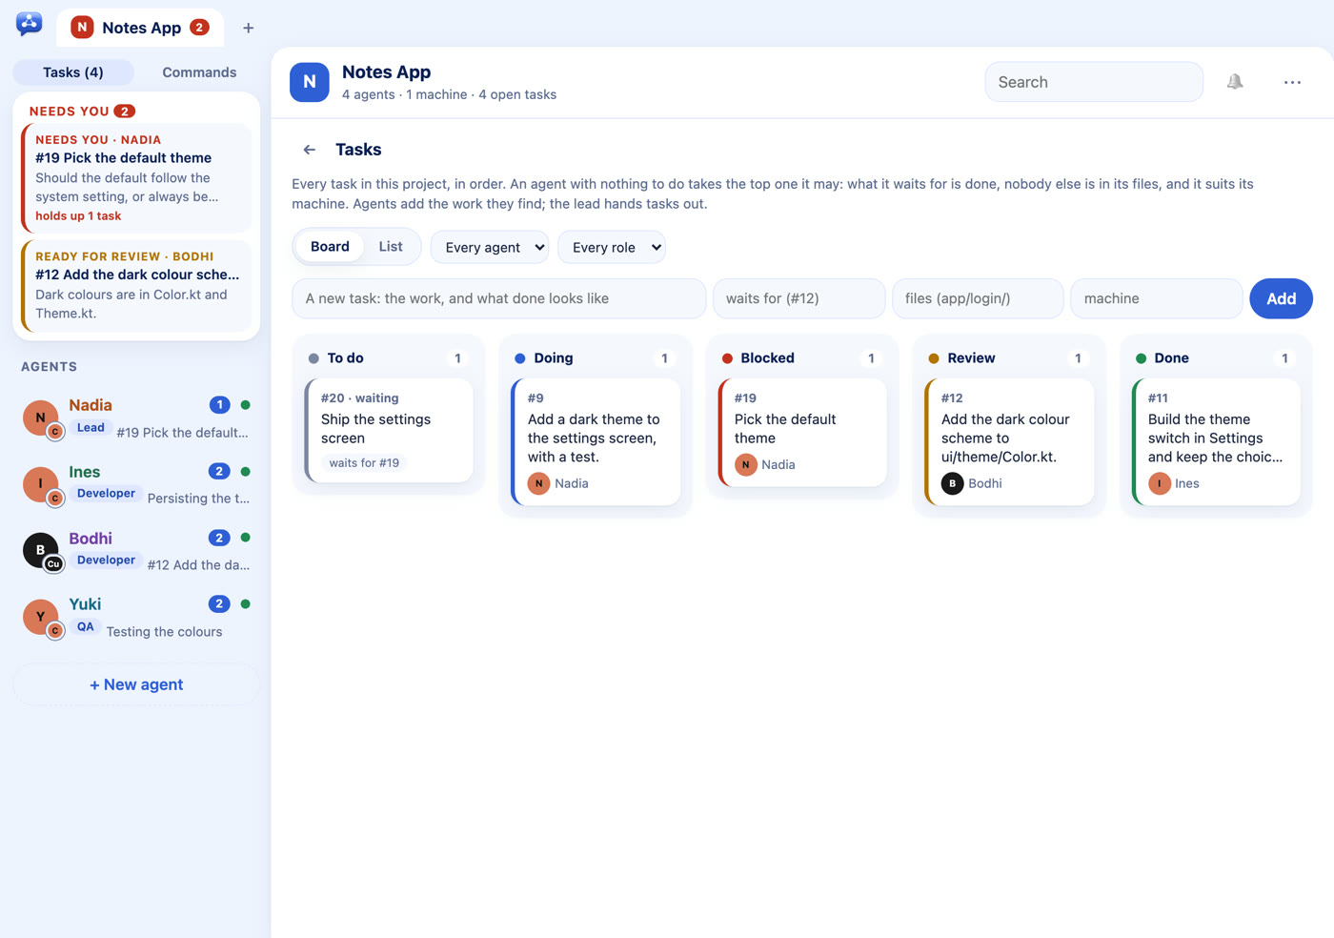Click Yuki's unread count badge
The width and height of the screenshot is (1334, 938).
[219, 603]
